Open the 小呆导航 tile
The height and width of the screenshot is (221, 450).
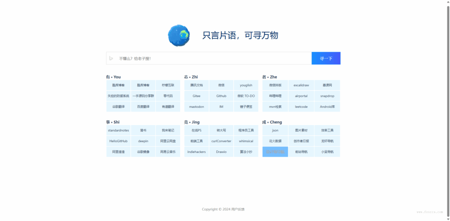[x=327, y=152]
